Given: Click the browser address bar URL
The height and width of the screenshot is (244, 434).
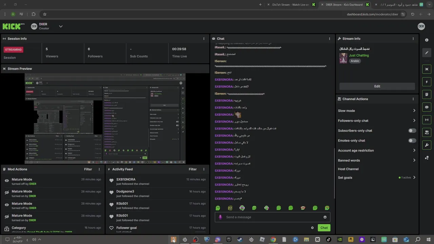Looking at the screenshot, I should 372,14.
